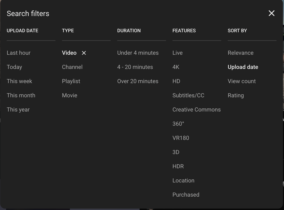Screen dimensions: 284x210
Task: Filter by Last hour upload date
Action: pyautogui.click(x=19, y=53)
